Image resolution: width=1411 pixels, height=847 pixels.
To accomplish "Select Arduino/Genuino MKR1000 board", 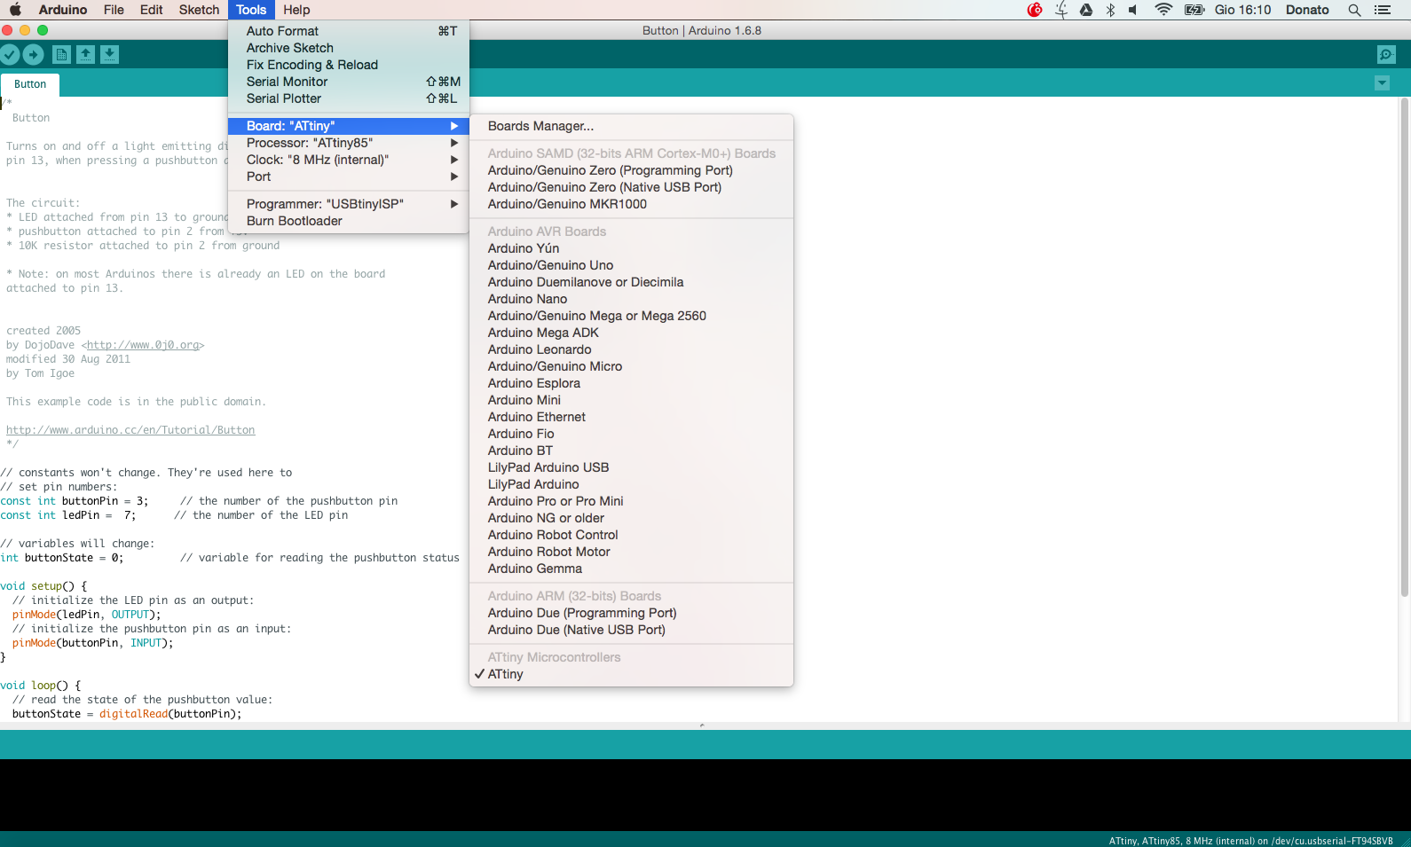I will 631,204.
